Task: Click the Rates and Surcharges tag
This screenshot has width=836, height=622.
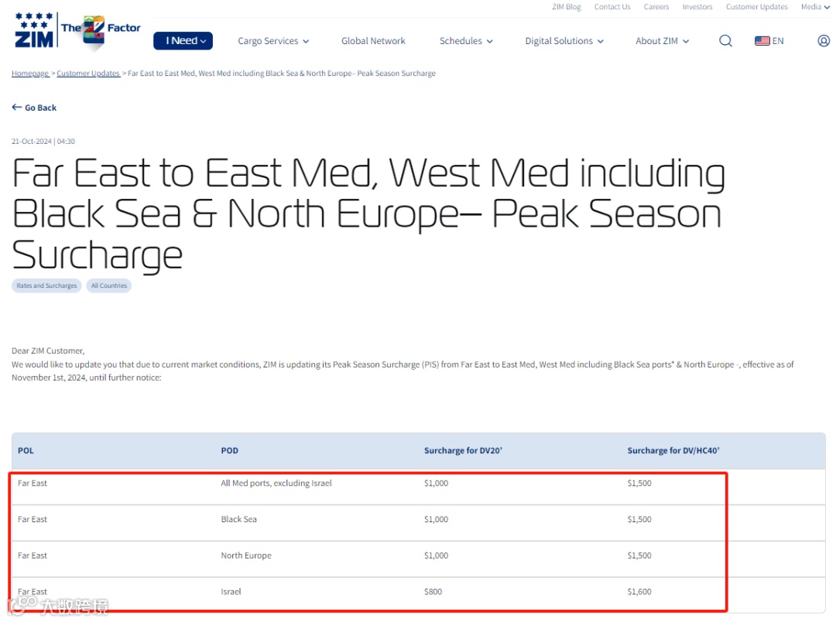Action: (x=47, y=285)
